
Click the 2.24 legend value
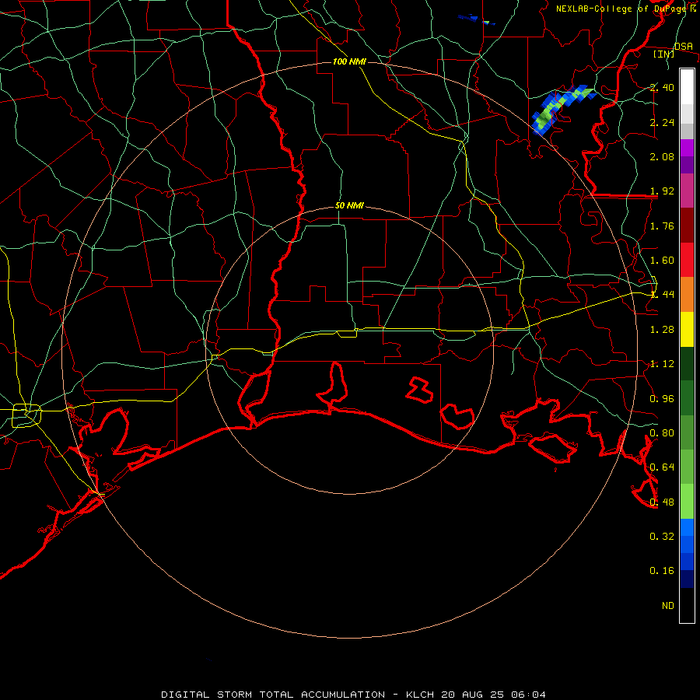(662, 122)
